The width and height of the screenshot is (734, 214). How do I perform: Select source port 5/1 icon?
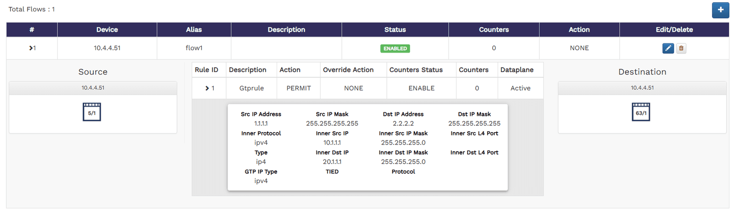click(92, 112)
